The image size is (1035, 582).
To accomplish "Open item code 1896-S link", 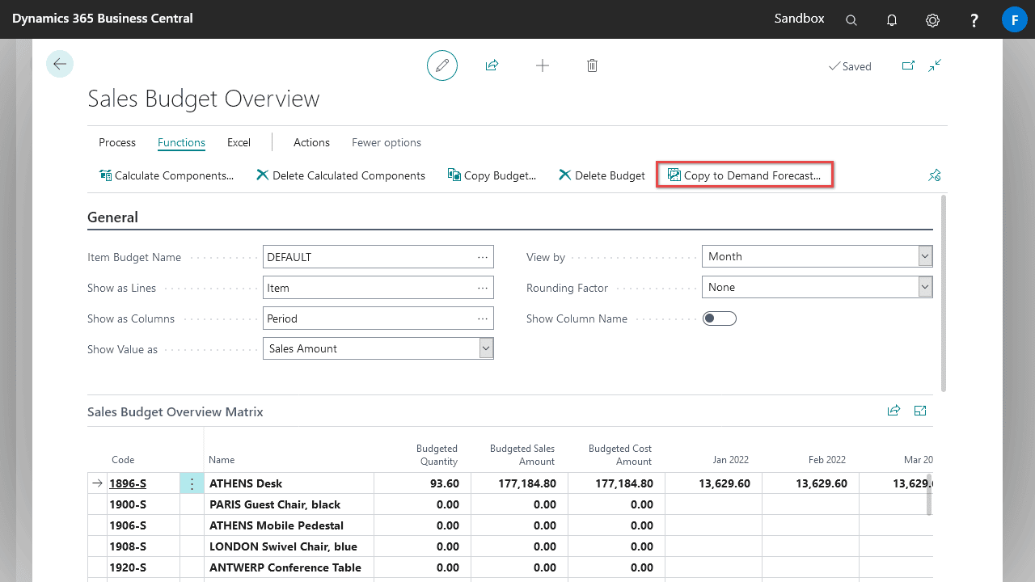I will [129, 483].
